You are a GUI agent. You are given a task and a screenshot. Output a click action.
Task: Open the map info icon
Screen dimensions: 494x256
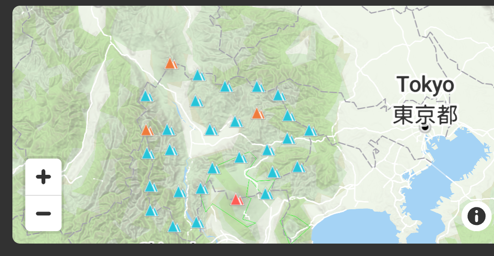click(x=476, y=216)
